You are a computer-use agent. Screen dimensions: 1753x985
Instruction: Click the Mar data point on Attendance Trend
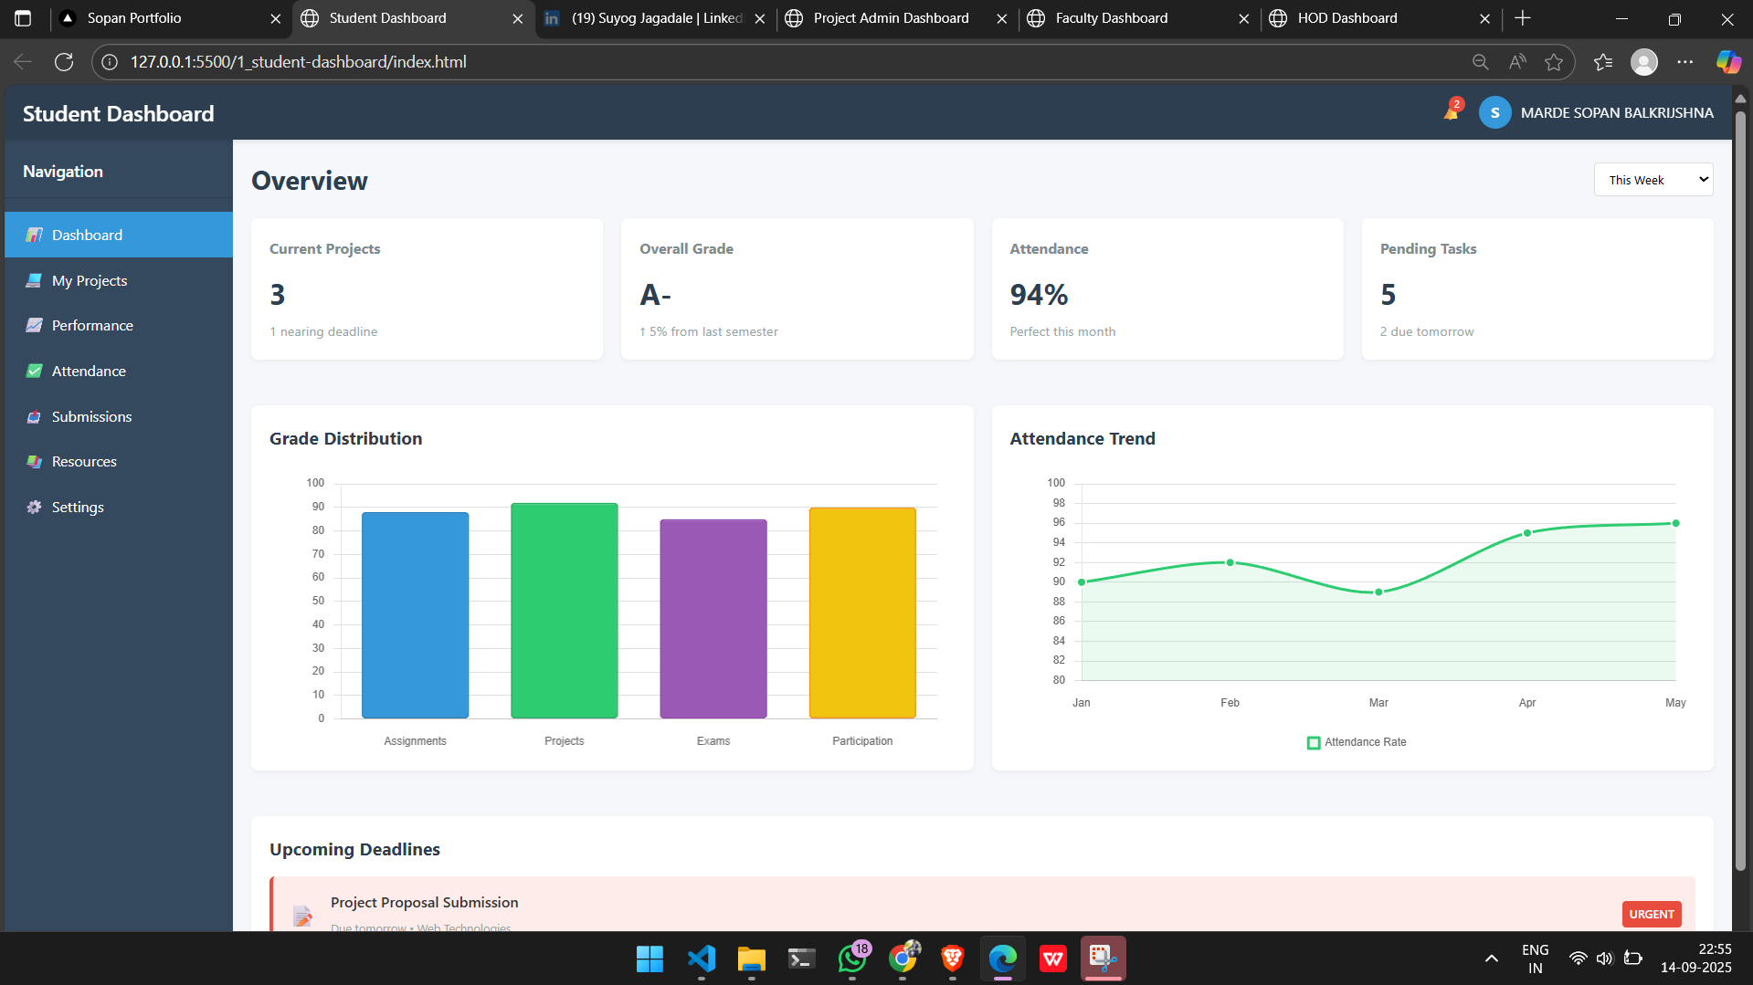coord(1378,592)
